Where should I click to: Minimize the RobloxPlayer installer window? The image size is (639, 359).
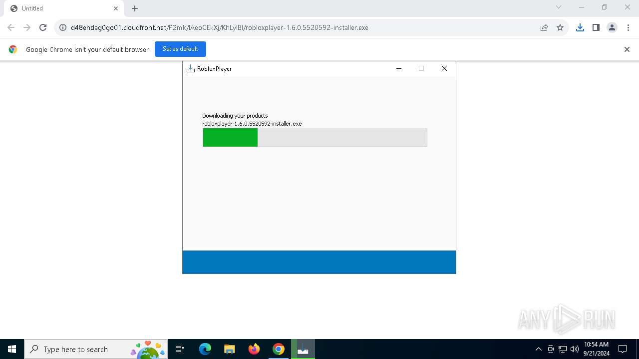399,68
